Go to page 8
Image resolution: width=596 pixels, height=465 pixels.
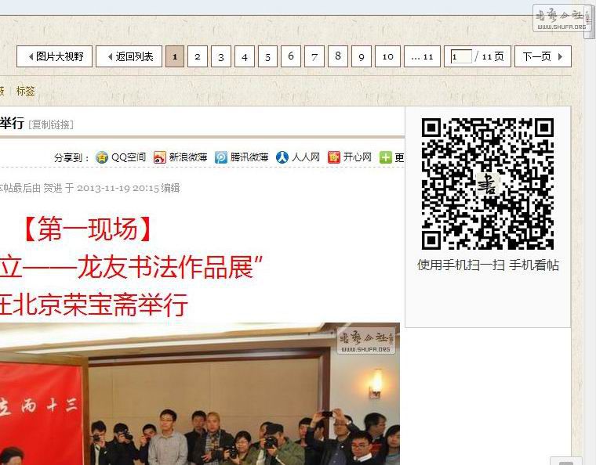click(x=337, y=56)
